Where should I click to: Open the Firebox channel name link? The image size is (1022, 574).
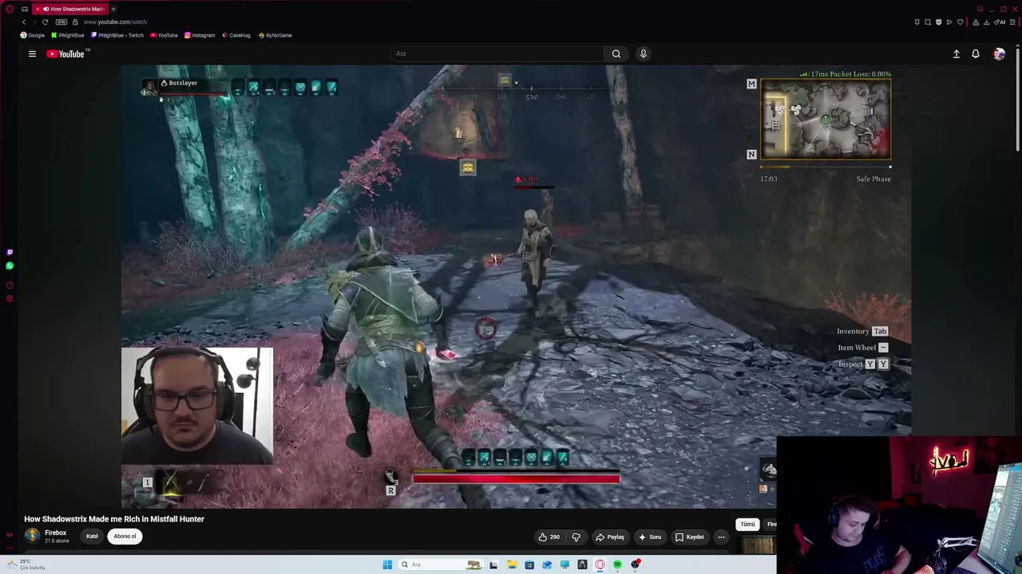tap(56, 533)
